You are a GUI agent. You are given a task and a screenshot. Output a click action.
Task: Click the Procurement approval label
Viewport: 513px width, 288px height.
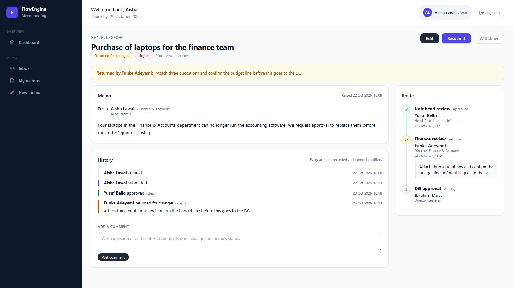pyautogui.click(x=173, y=56)
